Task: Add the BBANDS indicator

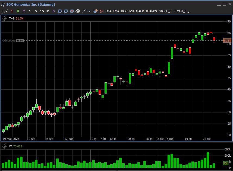Action: [x=152, y=11]
